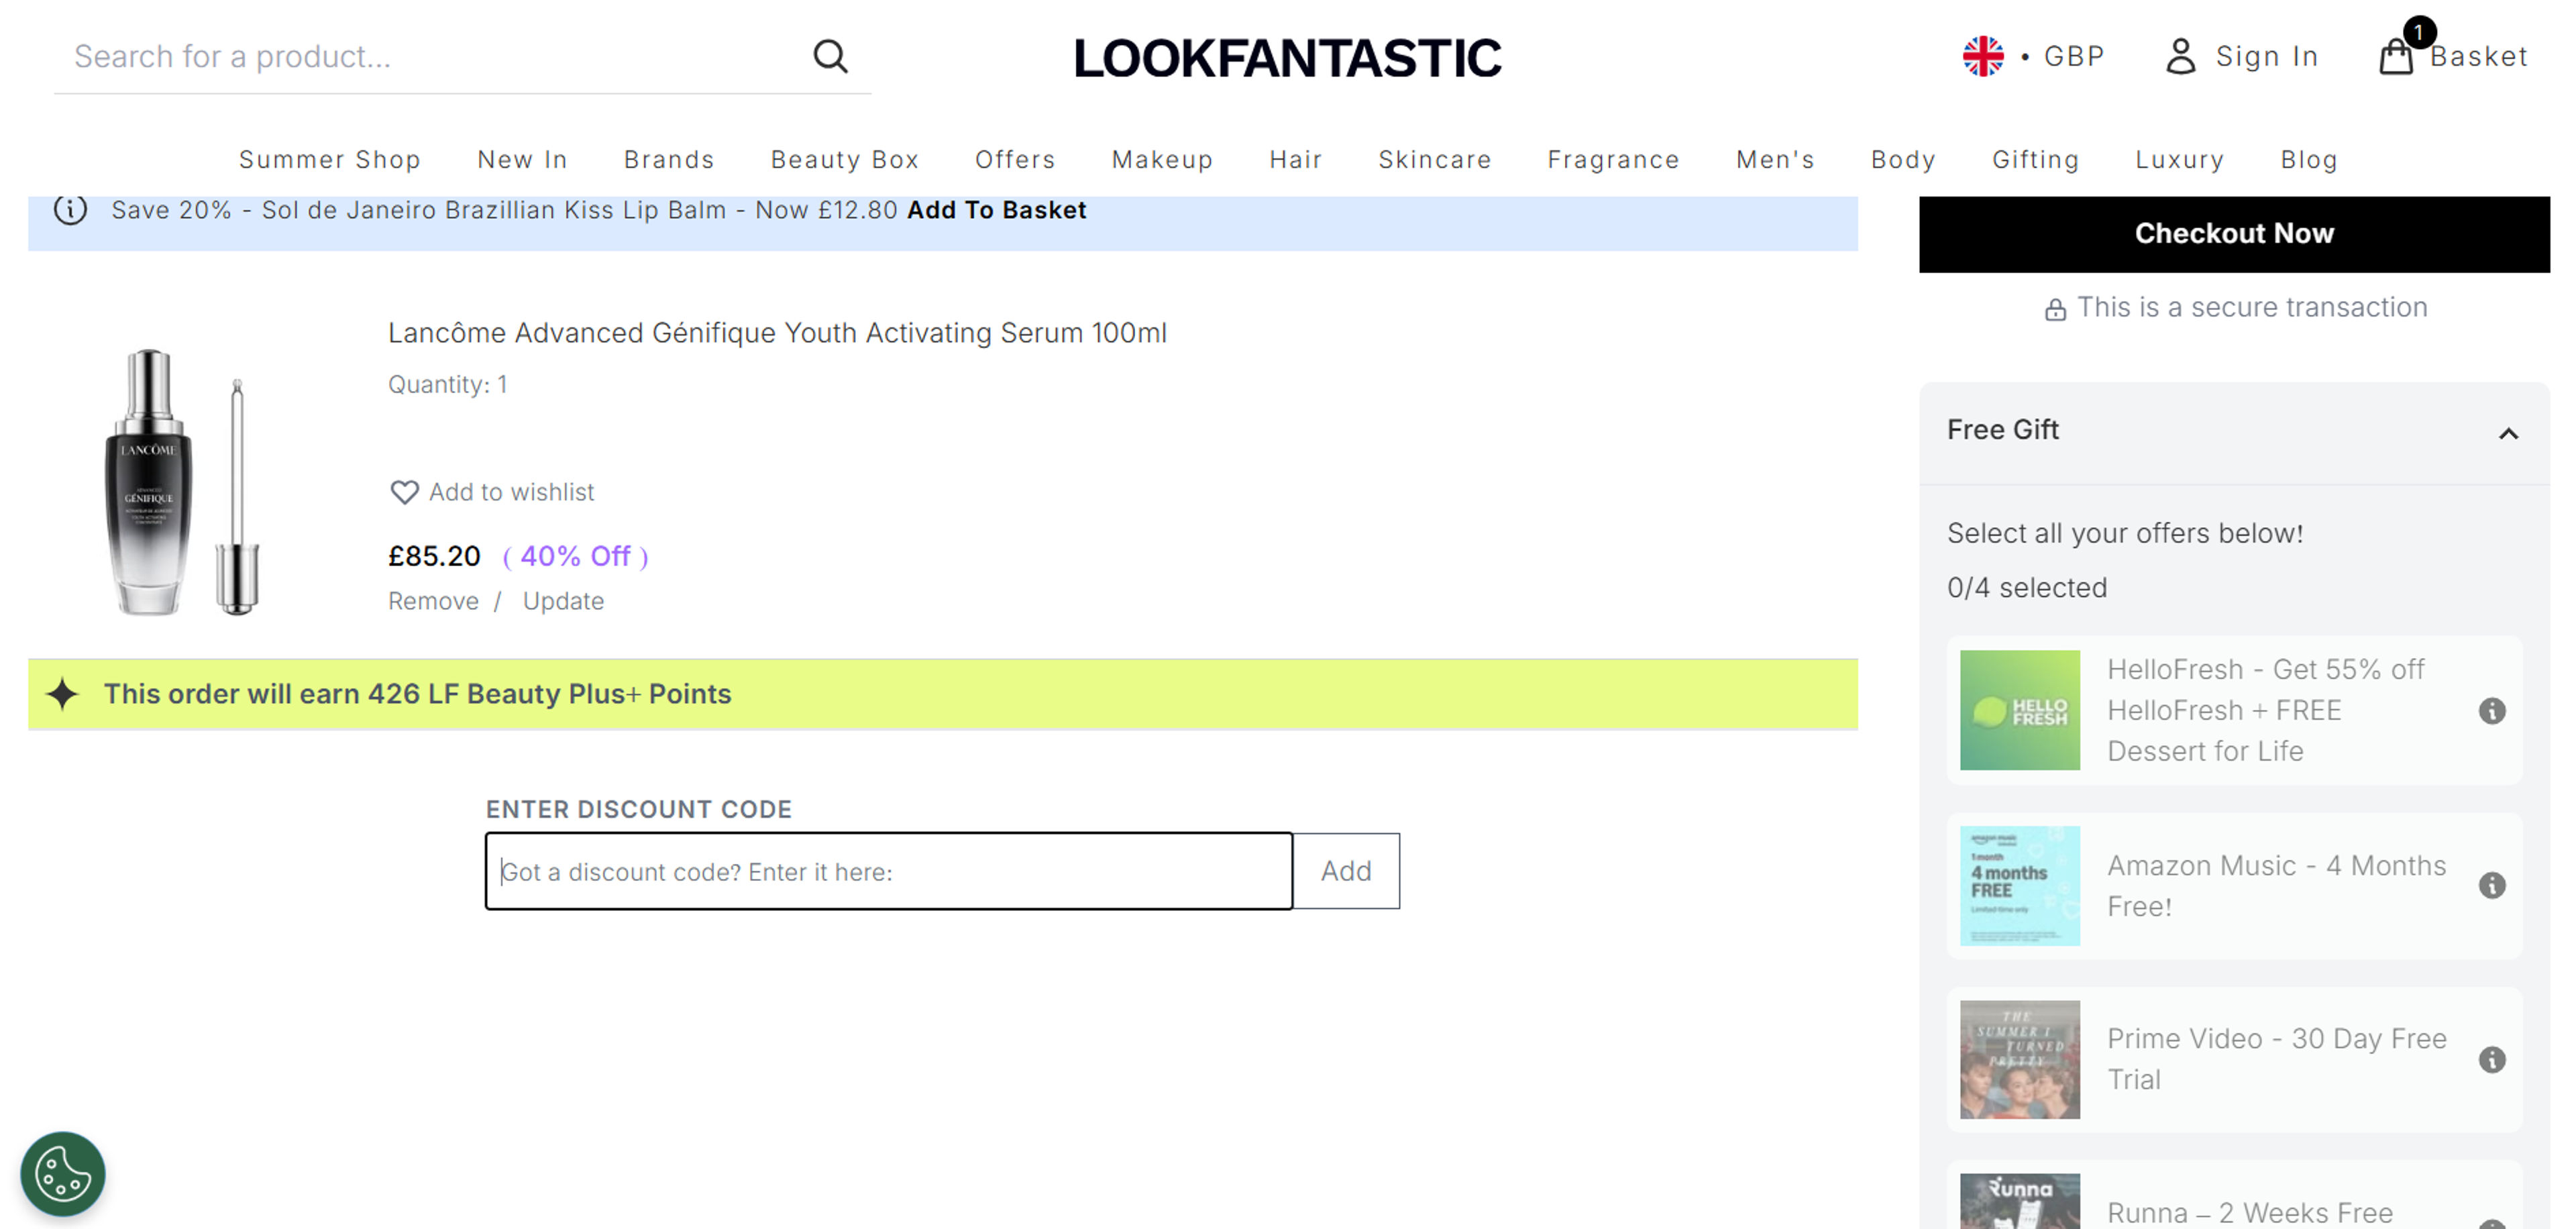Click the Basket label text
Viewport: 2576px width, 1229px height.
[2478, 56]
